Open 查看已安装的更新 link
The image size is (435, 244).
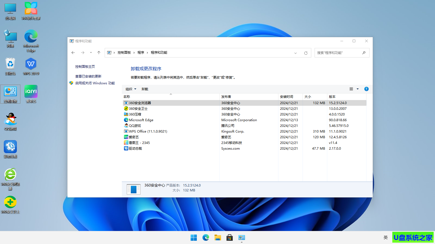click(88, 76)
